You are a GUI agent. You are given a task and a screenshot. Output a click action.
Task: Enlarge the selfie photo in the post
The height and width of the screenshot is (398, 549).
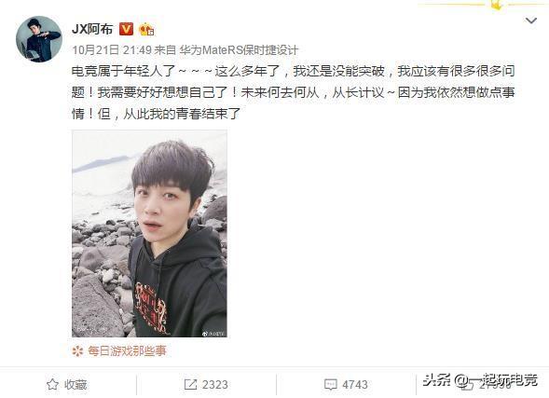click(149, 233)
